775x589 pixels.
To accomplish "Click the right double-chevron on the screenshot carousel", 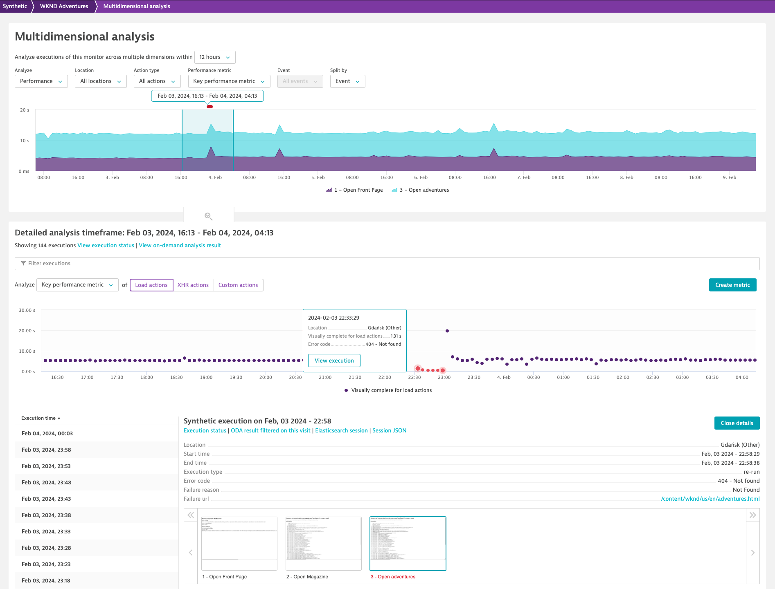I will coord(753,515).
